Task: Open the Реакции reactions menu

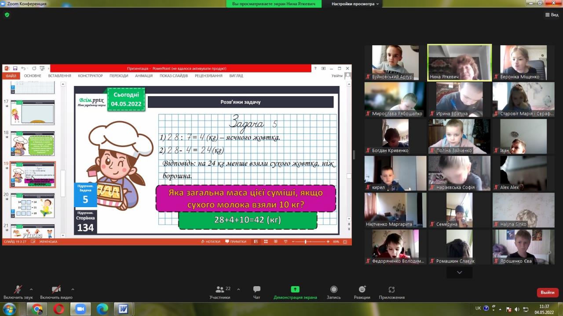Action: tap(362, 292)
